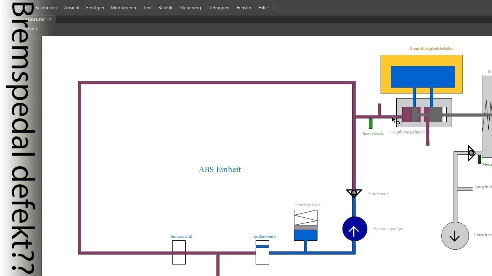The width and height of the screenshot is (492, 276).
Task: Select the green Bremsdruck sensor
Action: tap(371, 123)
